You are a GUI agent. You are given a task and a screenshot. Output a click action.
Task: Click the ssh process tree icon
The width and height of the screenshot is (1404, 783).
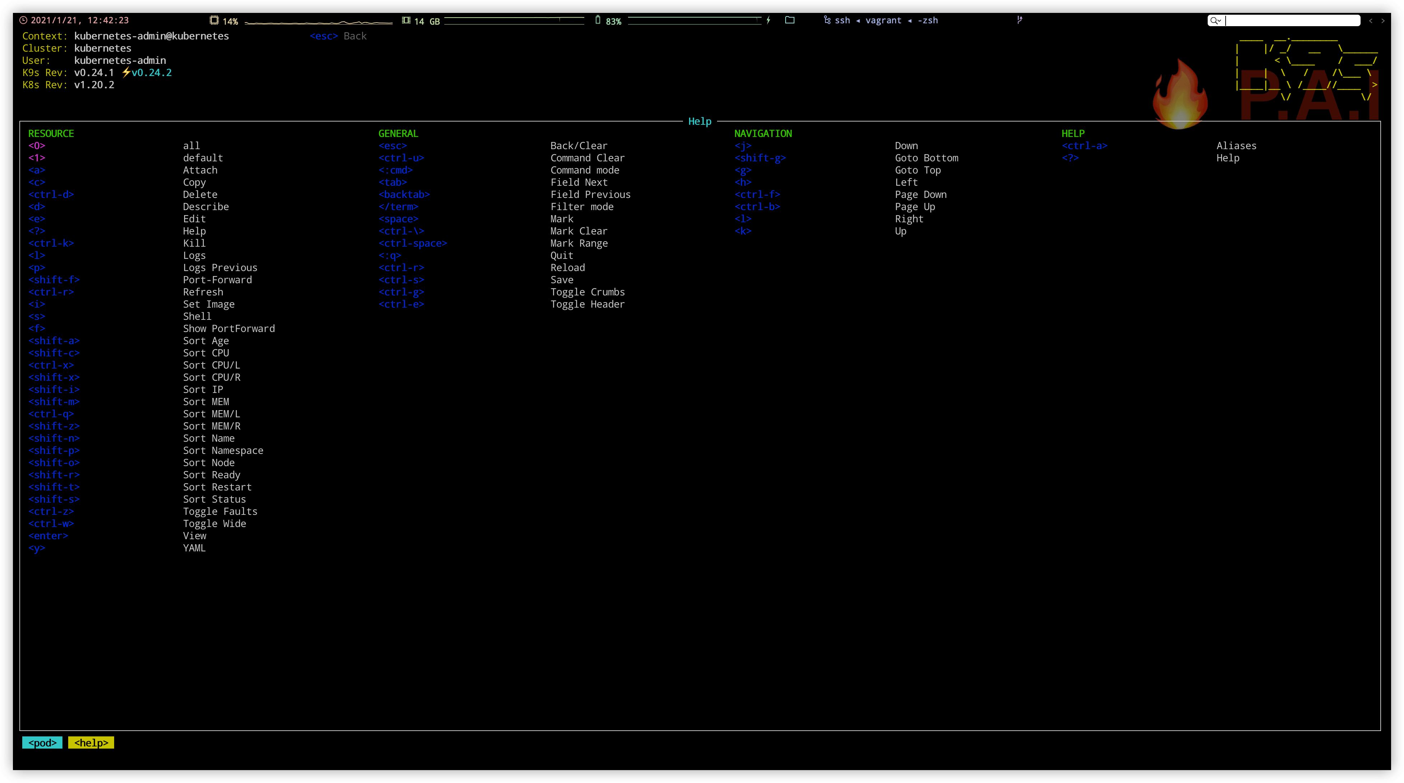tap(827, 21)
